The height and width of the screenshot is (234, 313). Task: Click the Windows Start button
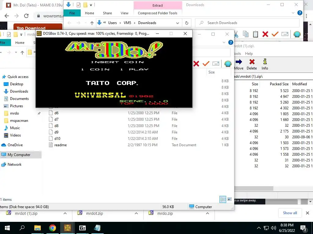[x=7, y=228]
